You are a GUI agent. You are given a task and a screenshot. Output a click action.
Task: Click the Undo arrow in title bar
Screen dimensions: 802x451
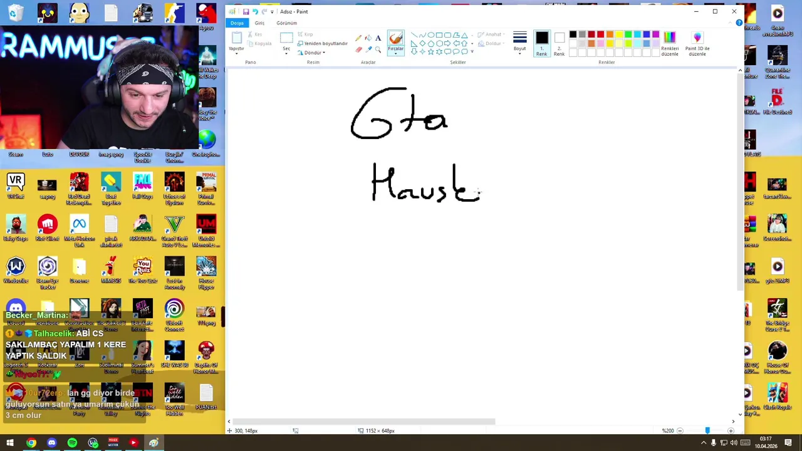(x=254, y=11)
